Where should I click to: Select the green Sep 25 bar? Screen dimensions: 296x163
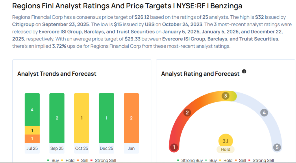click(57, 118)
